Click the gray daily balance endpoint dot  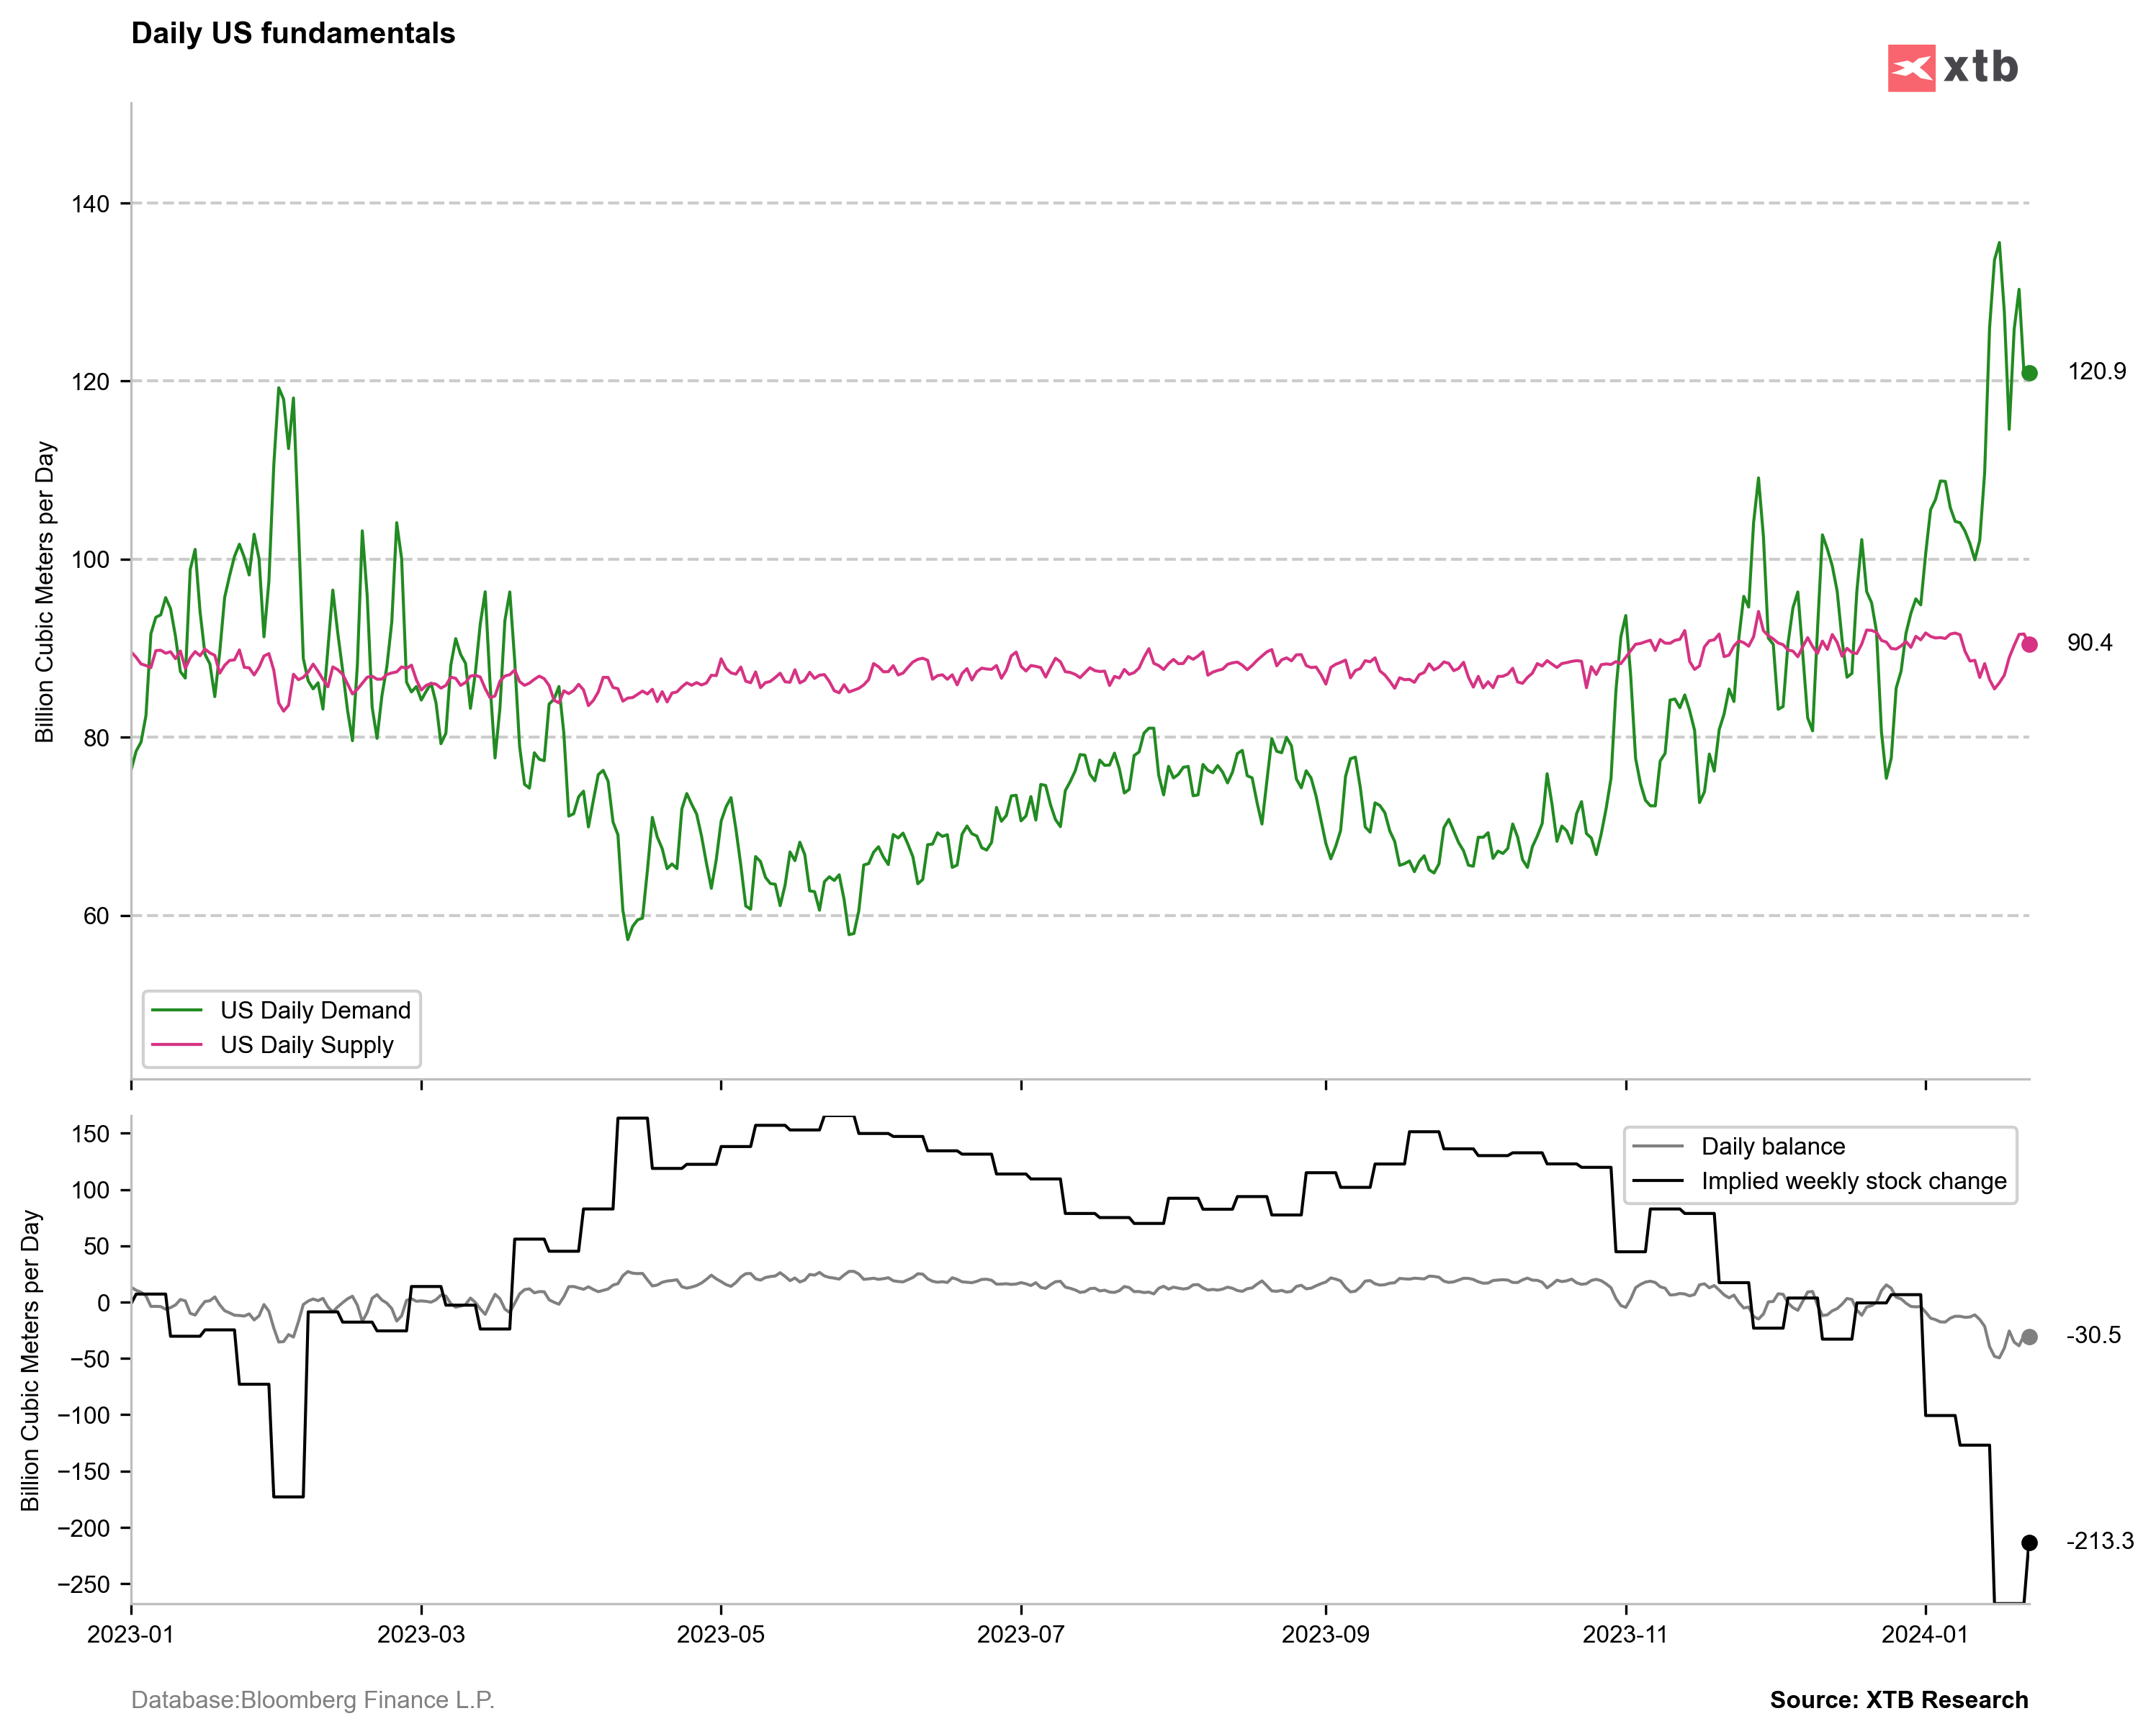point(2029,1337)
